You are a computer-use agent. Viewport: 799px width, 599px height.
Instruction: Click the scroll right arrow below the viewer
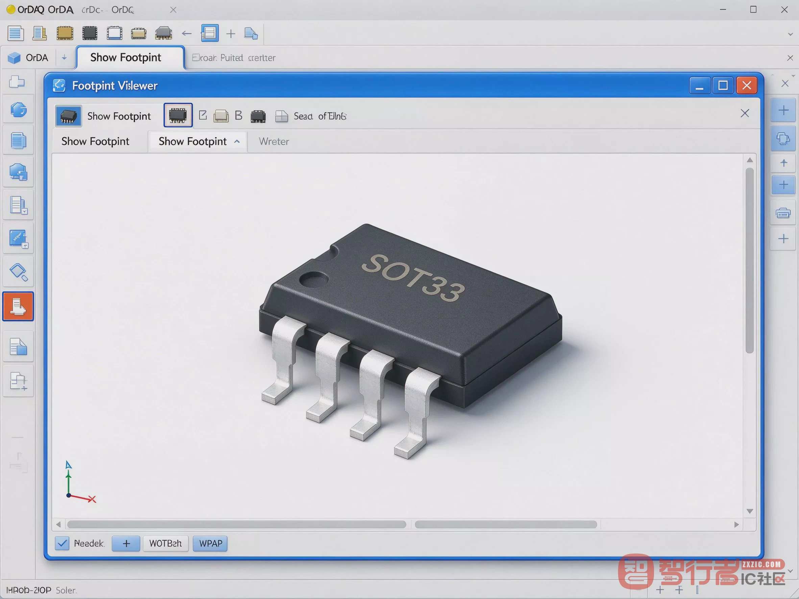(736, 524)
